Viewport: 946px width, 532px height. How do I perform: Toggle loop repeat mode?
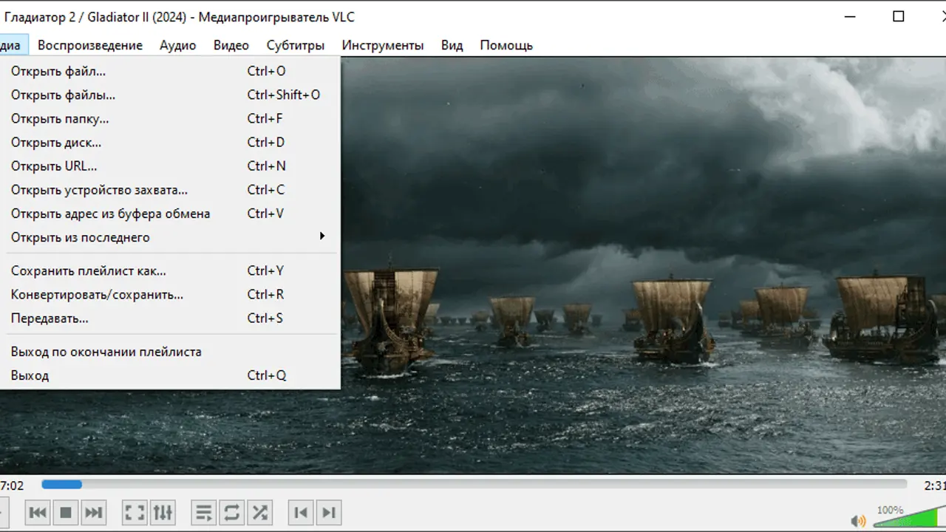231,512
